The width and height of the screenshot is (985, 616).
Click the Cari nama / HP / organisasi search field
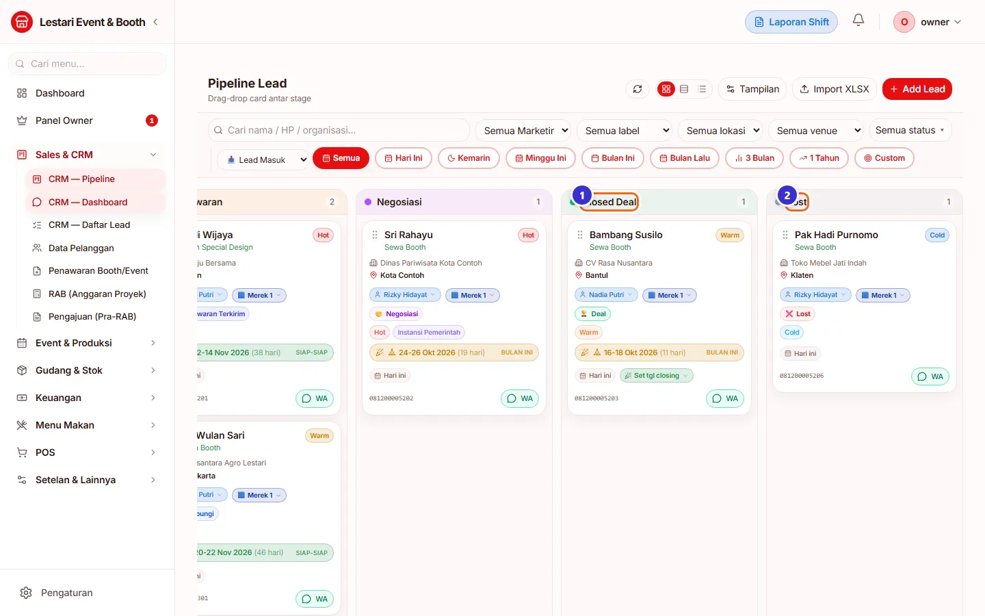[339, 130]
